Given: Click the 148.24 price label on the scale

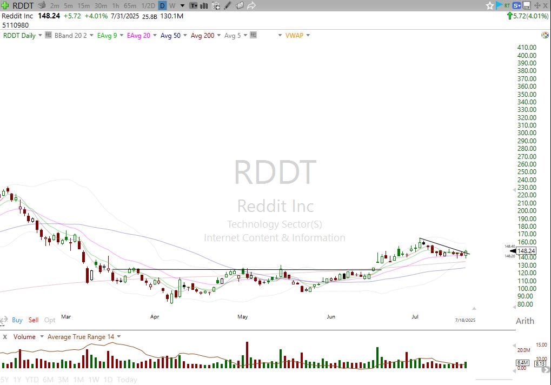Looking at the screenshot, I should tap(526, 251).
